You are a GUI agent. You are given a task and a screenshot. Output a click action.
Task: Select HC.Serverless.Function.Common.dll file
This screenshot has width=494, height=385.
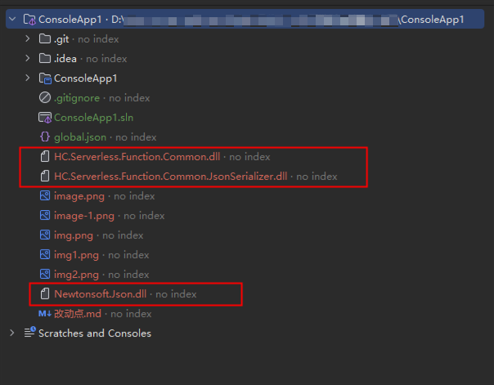(137, 156)
